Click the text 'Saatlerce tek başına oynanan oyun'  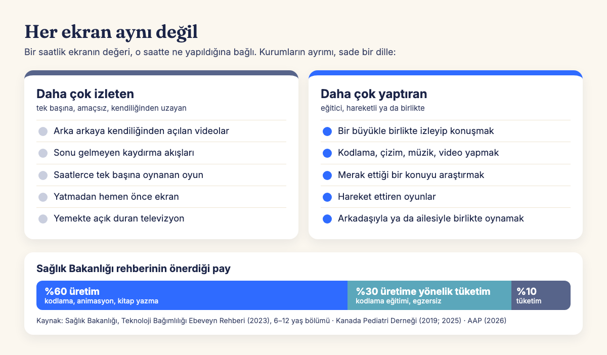click(128, 175)
